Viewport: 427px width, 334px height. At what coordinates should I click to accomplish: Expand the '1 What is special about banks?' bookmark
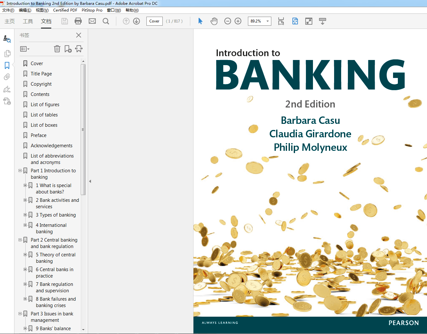[x=25, y=185]
